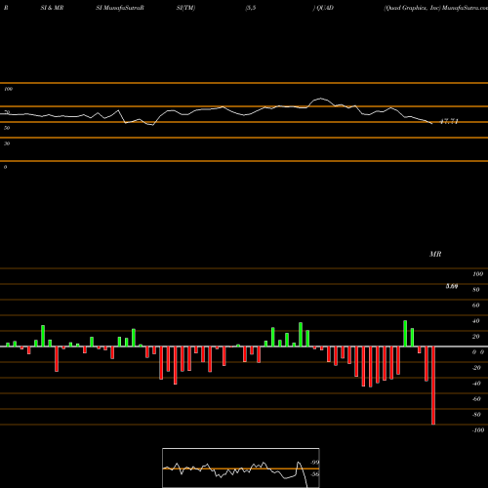The height and width of the screenshot is (488, 488).
Task: Click the -56 label in mini chart
Action: point(314,474)
